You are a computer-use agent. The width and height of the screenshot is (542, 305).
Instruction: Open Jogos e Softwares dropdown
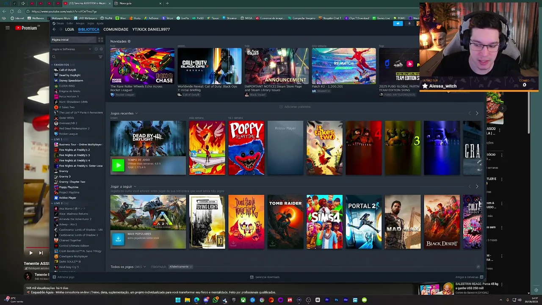coord(71,49)
